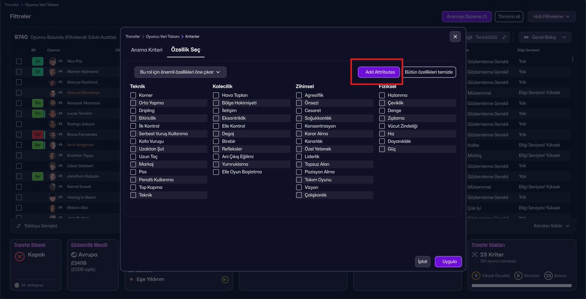Check the Hızlanma physical checkbox
The height and width of the screenshot is (299, 586).
(x=382, y=95)
